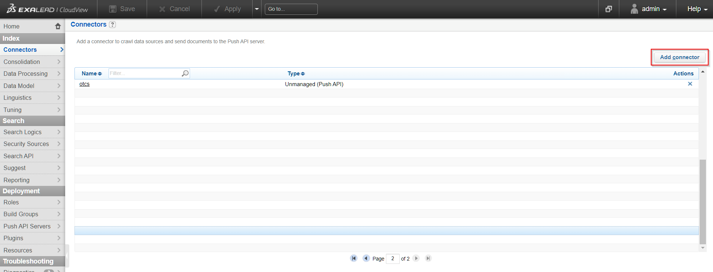Click the window restore icon in top bar

point(609,9)
